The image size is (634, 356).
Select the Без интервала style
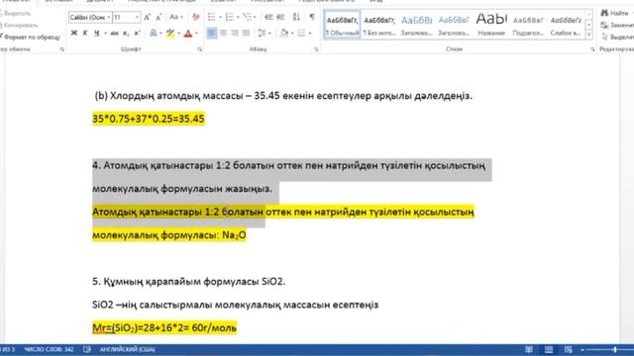point(379,25)
